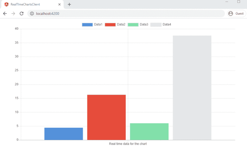Click the red Data2 bar

[x=106, y=117]
